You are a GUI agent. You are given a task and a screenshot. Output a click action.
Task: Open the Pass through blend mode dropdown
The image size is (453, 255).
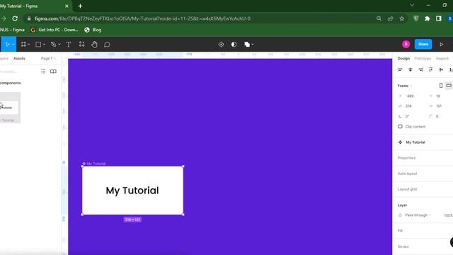coord(418,215)
